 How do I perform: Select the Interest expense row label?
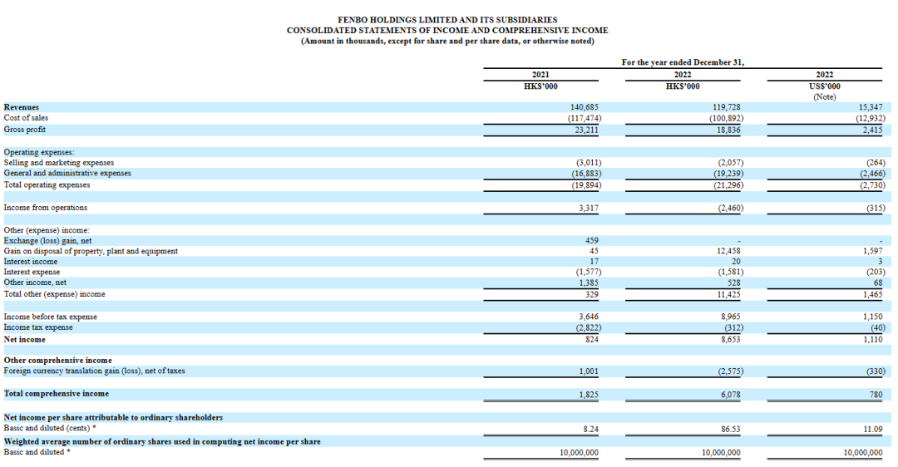pyautogui.click(x=32, y=272)
